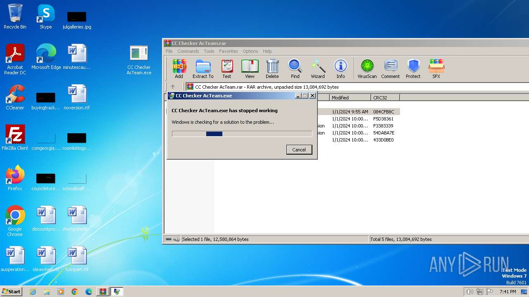The image size is (529, 297).
Task: Select row with CRC32 084CFB8C
Action: click(x=358, y=112)
